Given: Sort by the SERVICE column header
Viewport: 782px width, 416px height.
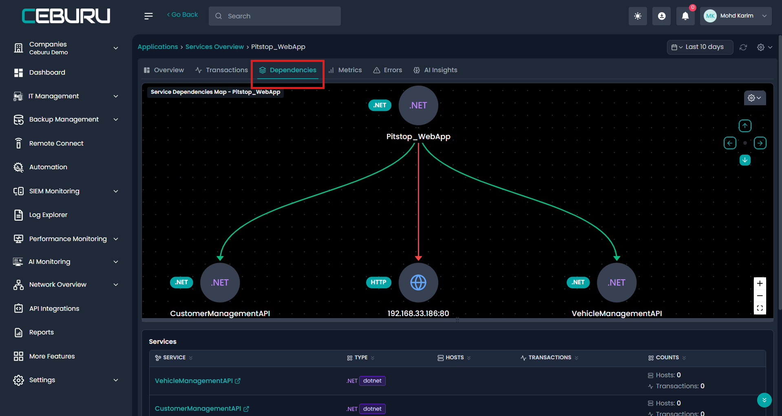Looking at the screenshot, I should 174,358.
